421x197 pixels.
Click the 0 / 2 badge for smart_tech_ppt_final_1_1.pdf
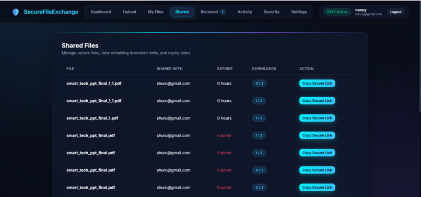coord(260,83)
